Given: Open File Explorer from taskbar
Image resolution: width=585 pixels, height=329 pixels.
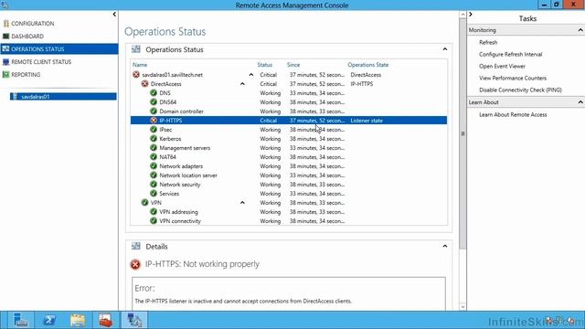Looking at the screenshot, I should (x=78, y=320).
